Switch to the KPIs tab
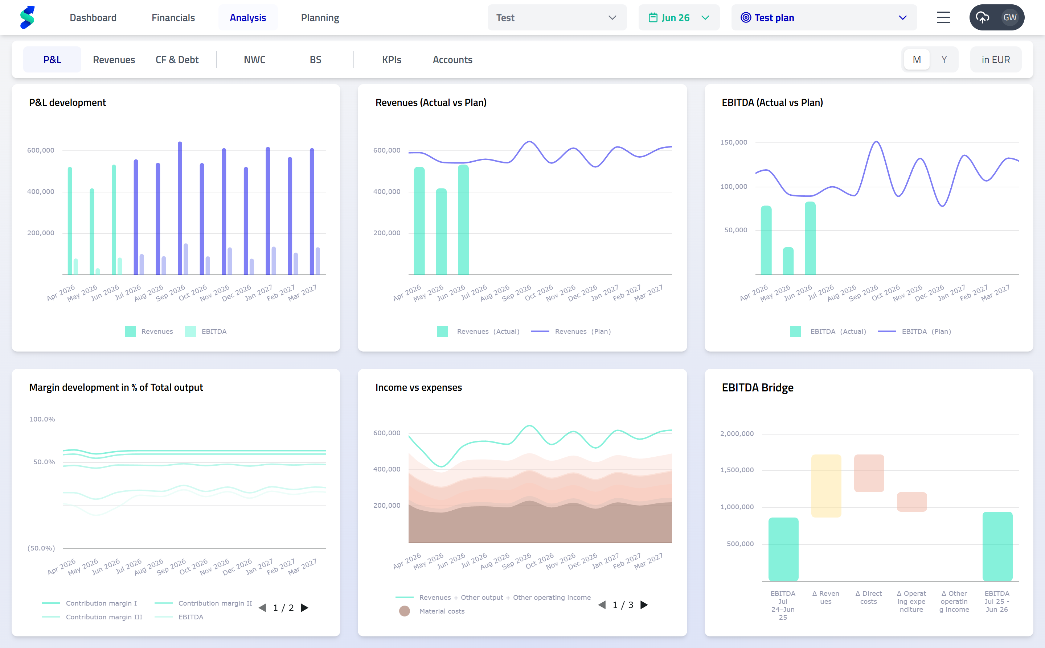The image size is (1045, 648). pos(391,59)
